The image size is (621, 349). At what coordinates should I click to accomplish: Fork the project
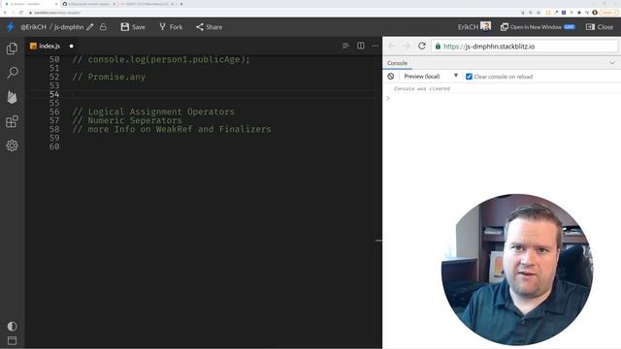pyautogui.click(x=171, y=27)
